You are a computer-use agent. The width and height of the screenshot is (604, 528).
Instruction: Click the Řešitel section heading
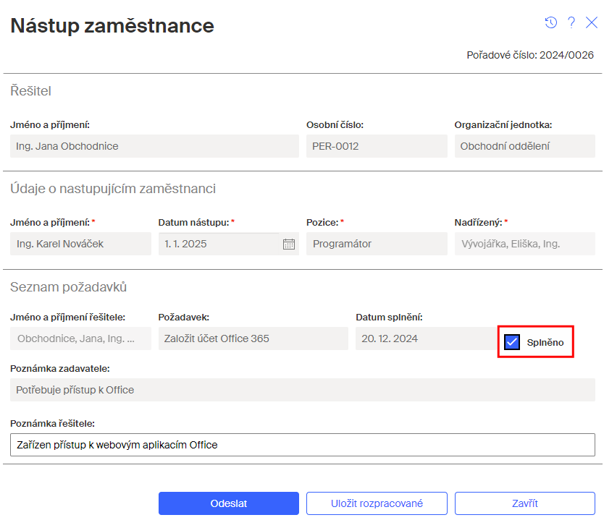(30, 91)
